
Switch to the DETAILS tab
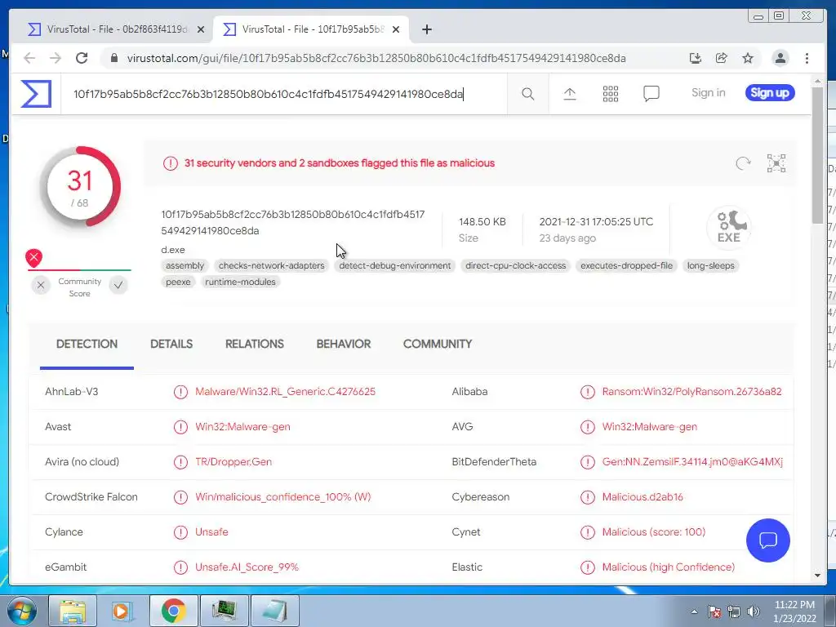[x=171, y=344]
